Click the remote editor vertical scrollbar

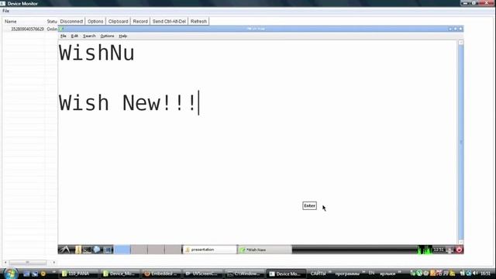pyautogui.click(x=461, y=142)
